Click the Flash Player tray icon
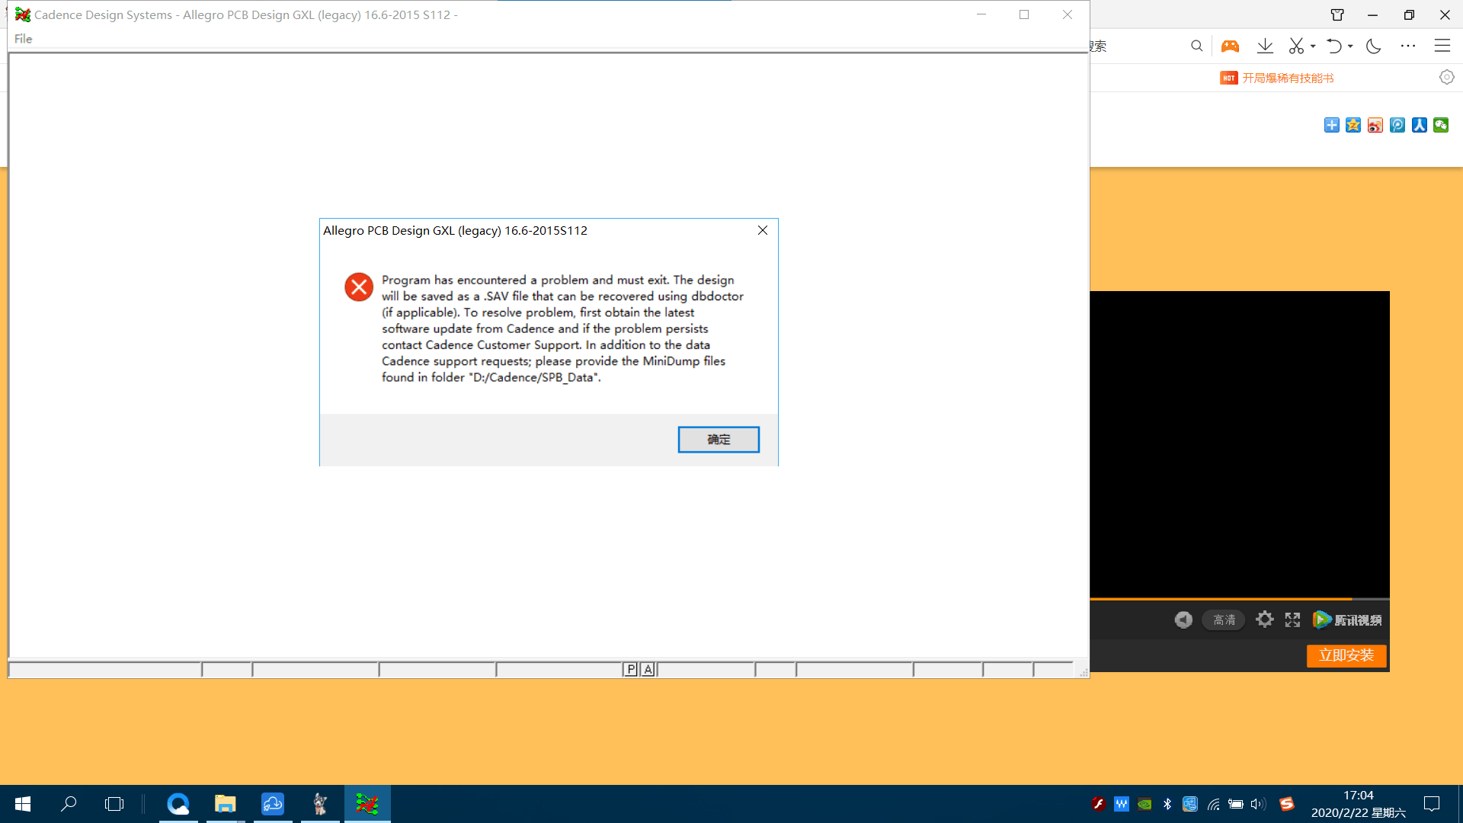 tap(1098, 804)
